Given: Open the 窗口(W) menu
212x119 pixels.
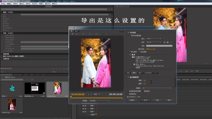Looking at the screenshot, I should point(48,4).
